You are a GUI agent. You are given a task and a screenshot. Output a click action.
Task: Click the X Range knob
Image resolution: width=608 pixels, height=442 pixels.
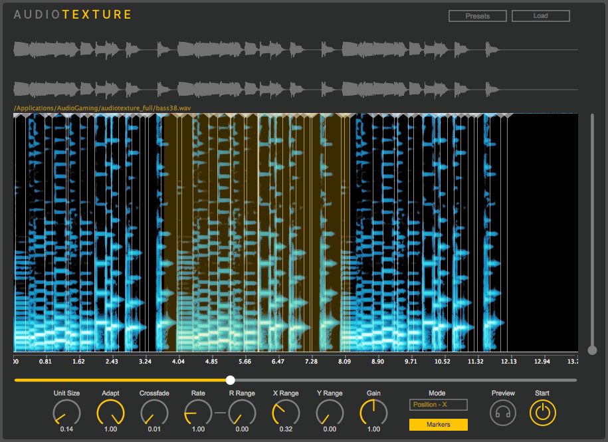[286, 413]
